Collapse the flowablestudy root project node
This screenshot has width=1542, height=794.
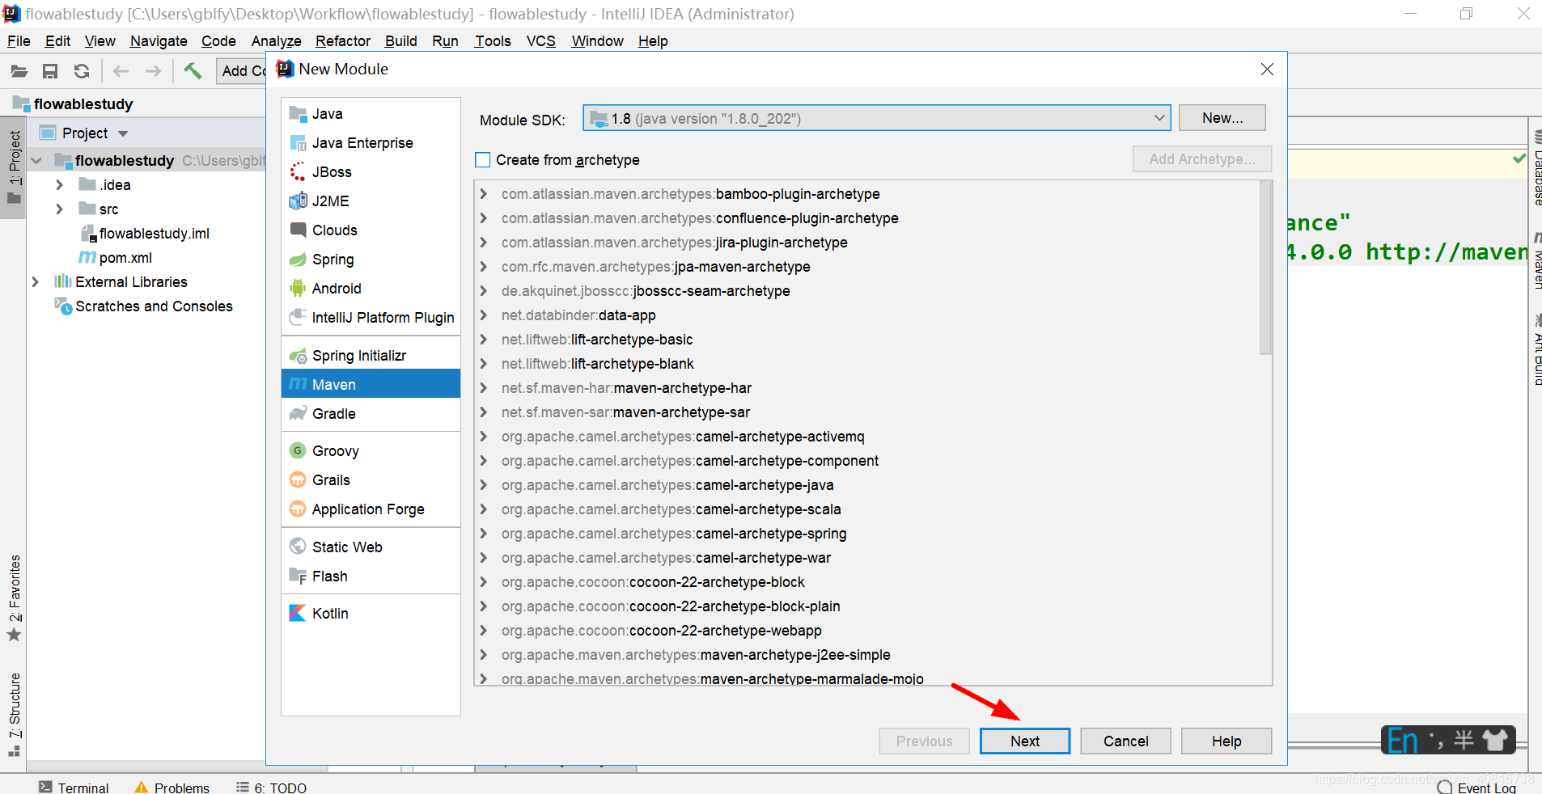[36, 161]
